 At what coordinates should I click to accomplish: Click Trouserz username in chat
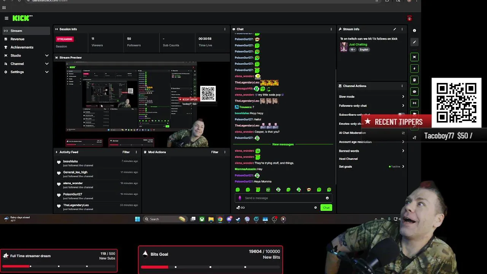pos(245,107)
